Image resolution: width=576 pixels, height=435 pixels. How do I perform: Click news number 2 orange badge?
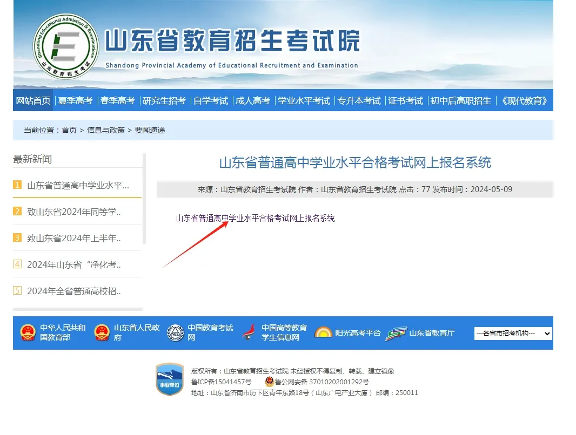coord(17,211)
